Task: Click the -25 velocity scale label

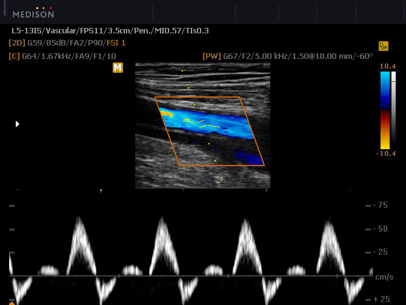Action: (x=380, y=252)
